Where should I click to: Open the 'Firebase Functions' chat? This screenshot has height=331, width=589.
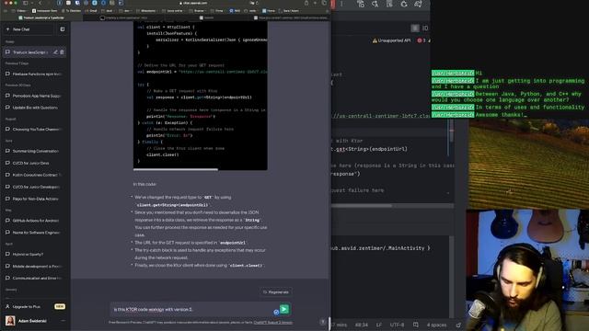(x=35, y=74)
